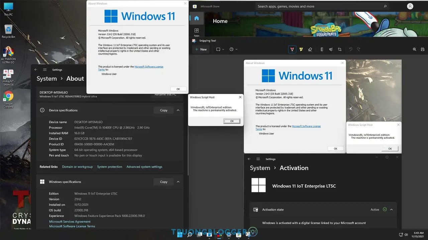Open the snipping mode dropdown

pos(220,49)
